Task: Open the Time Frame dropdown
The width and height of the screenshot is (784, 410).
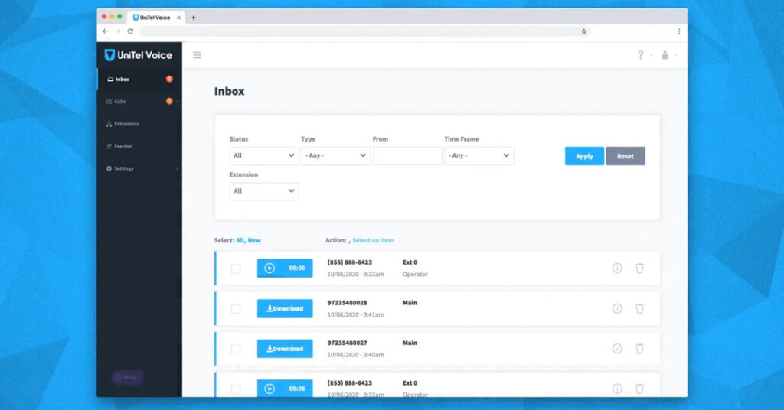Action: pyautogui.click(x=479, y=155)
